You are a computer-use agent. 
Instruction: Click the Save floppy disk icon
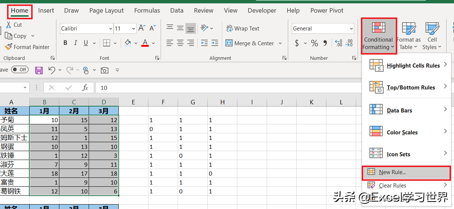[39, 70]
